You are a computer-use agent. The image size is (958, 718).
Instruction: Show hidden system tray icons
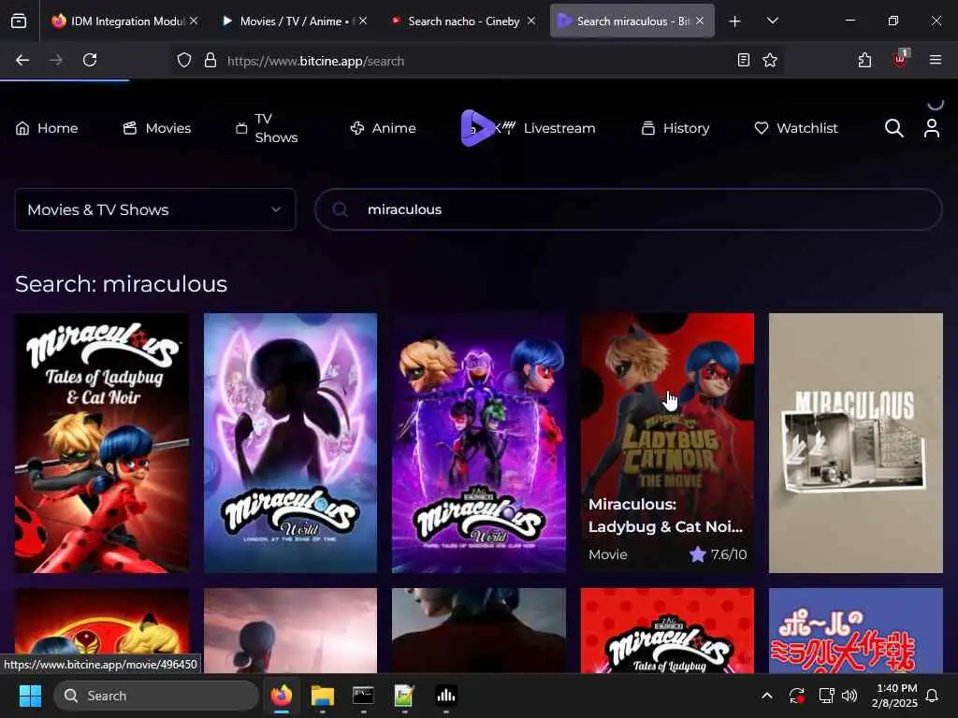[x=767, y=696]
